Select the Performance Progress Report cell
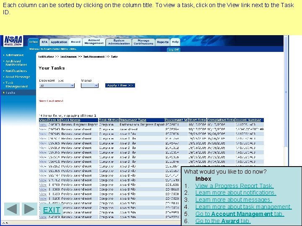302x226 pixels. [142, 125]
